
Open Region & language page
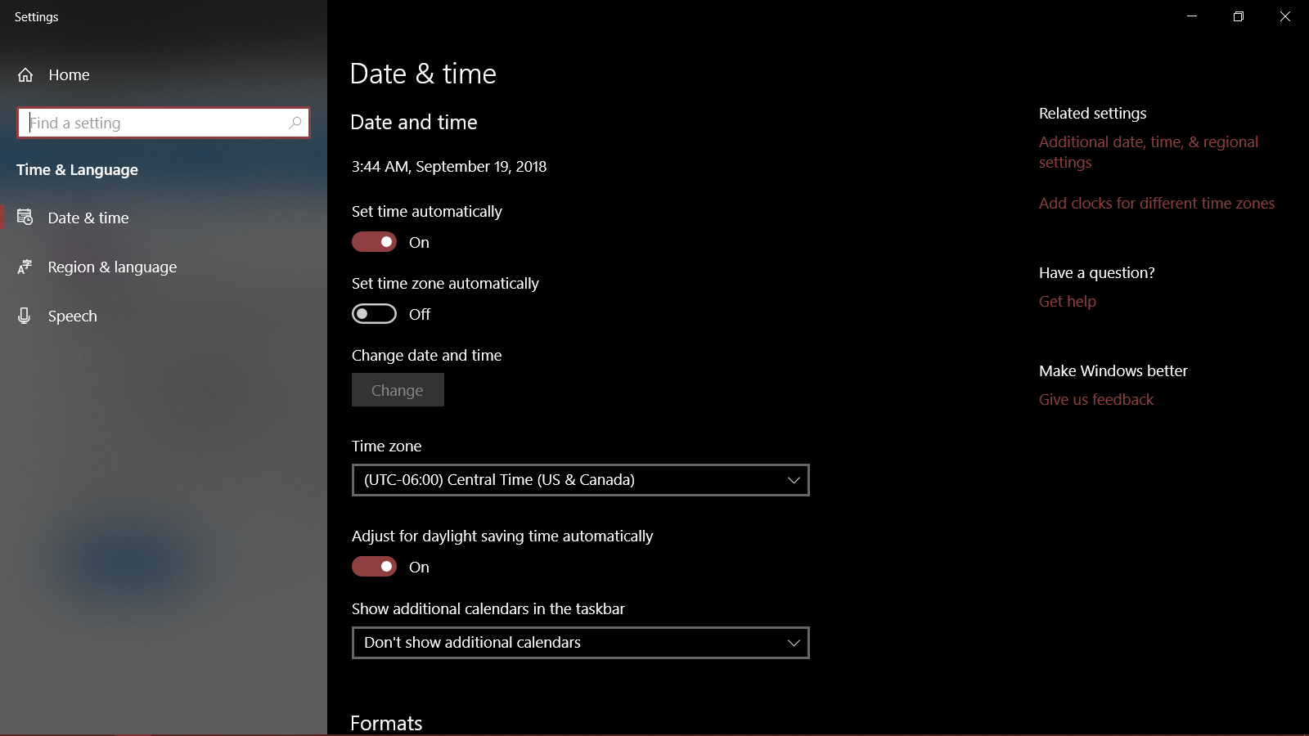tap(164, 267)
